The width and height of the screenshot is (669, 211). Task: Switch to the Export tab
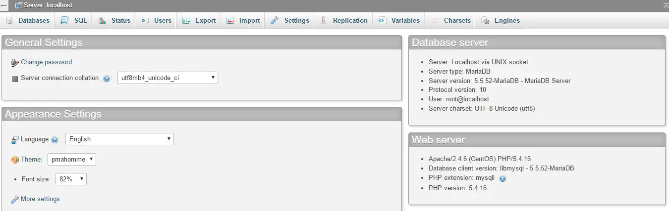199,21
